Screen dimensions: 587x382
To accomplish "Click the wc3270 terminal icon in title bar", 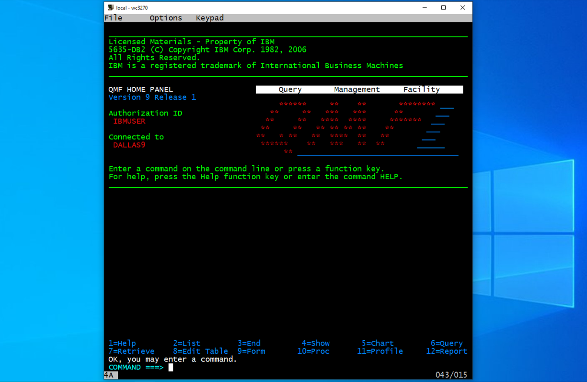I will click(111, 8).
